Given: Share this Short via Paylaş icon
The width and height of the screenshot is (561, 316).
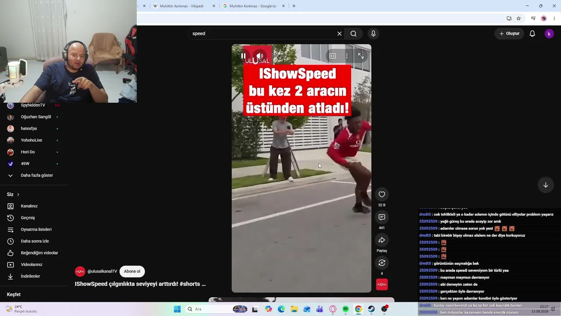Looking at the screenshot, I should pos(382,240).
